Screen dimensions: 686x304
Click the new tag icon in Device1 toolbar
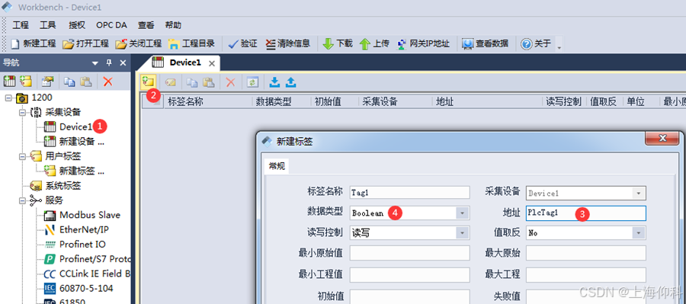pos(149,82)
